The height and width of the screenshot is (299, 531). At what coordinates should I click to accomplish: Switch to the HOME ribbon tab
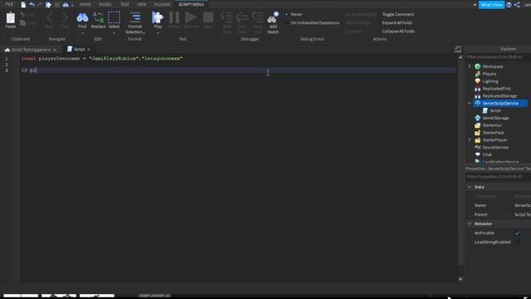(x=85, y=4)
